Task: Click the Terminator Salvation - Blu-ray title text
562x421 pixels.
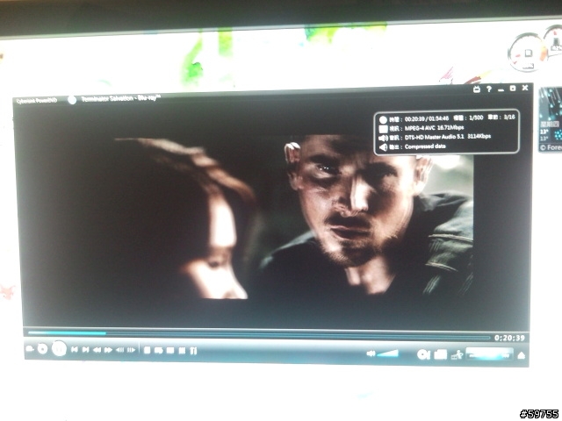Action: pyautogui.click(x=121, y=98)
